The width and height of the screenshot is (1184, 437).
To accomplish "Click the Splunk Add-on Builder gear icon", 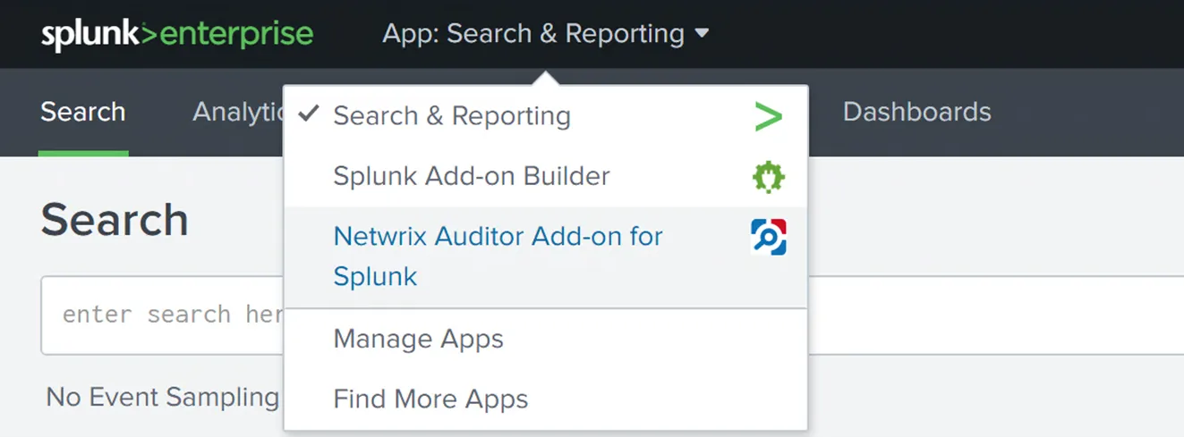I will (768, 177).
